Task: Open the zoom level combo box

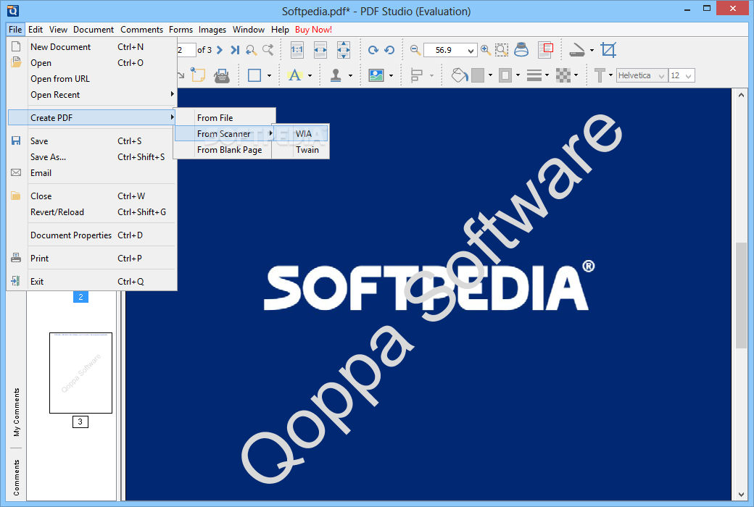Action: (450, 50)
